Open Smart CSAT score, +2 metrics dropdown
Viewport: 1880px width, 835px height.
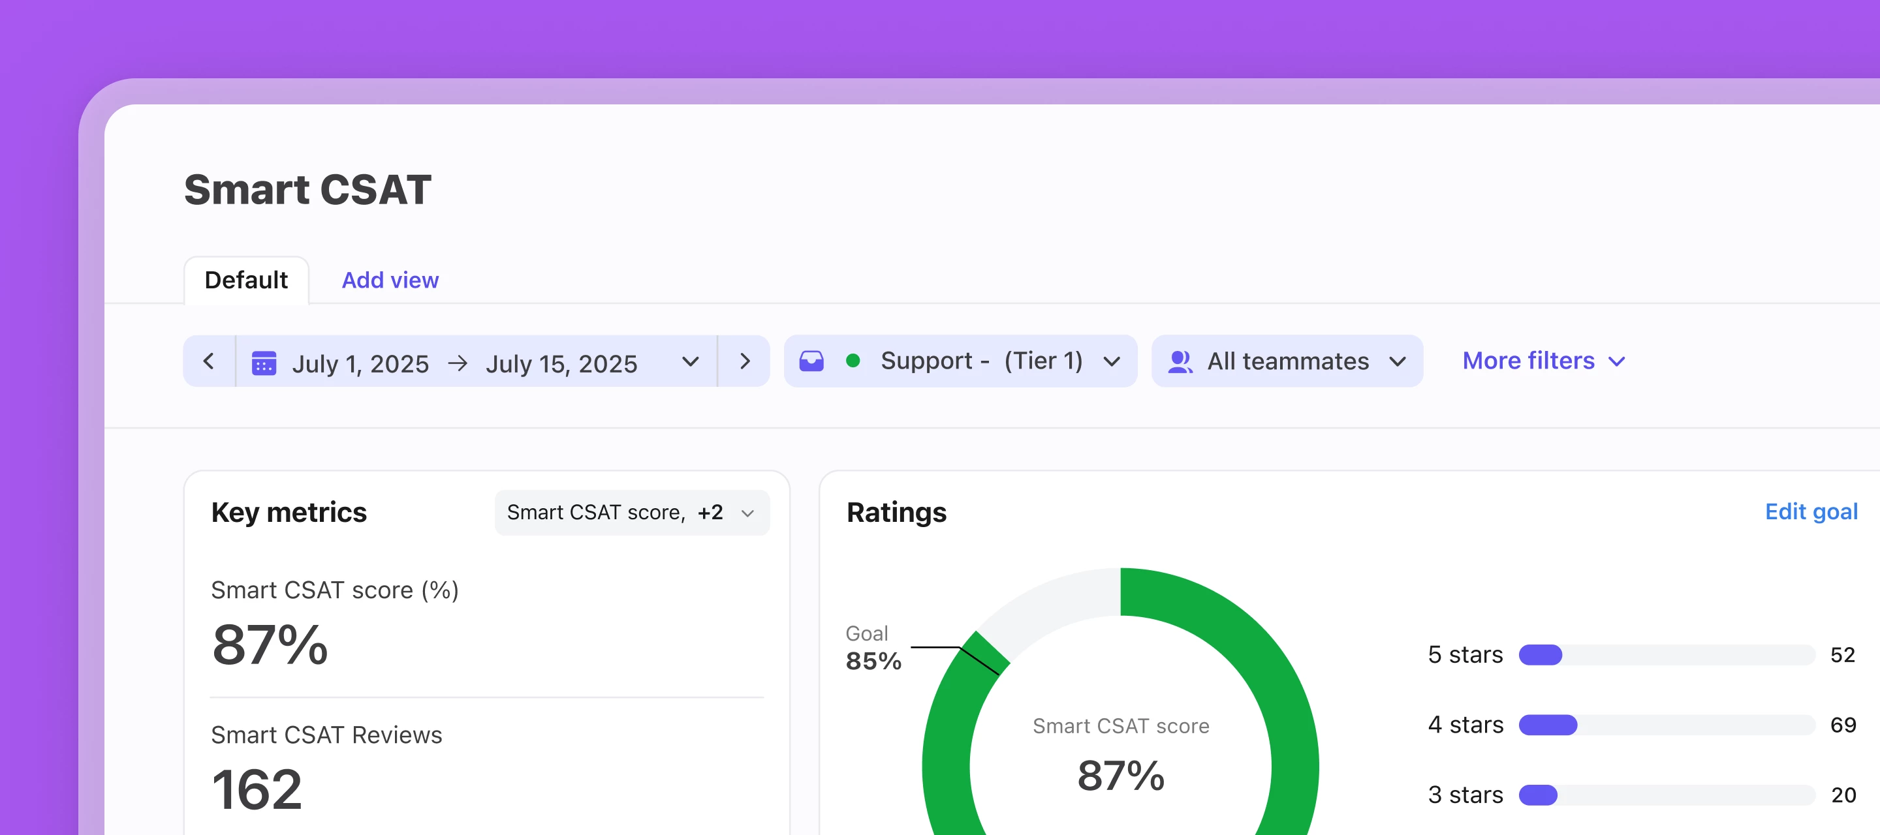point(631,513)
